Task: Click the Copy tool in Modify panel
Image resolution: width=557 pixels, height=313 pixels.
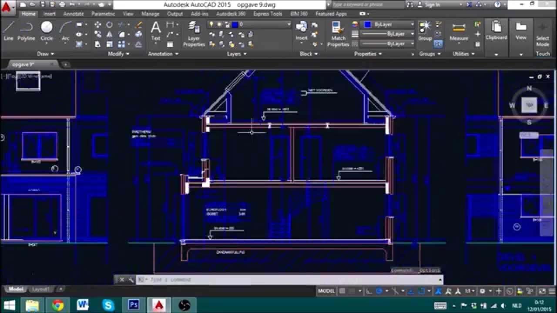Action: click(97, 34)
